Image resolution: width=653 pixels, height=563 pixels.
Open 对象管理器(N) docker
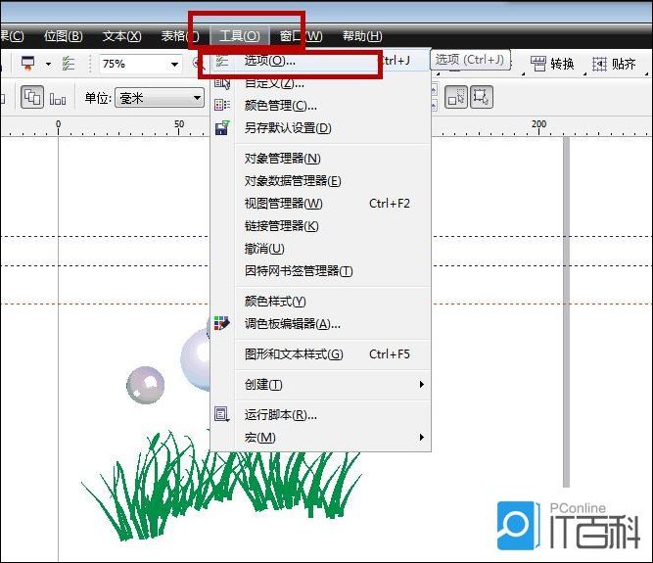[320, 159]
